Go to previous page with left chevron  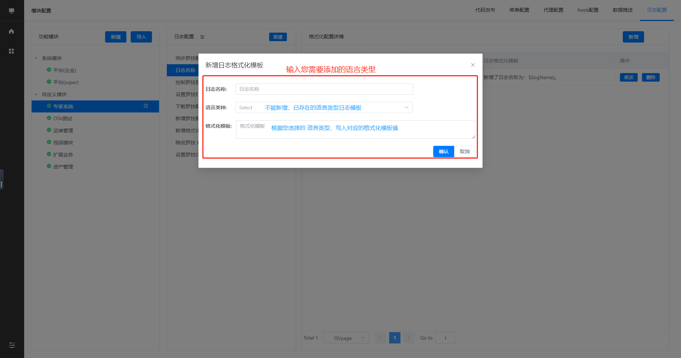pos(380,338)
